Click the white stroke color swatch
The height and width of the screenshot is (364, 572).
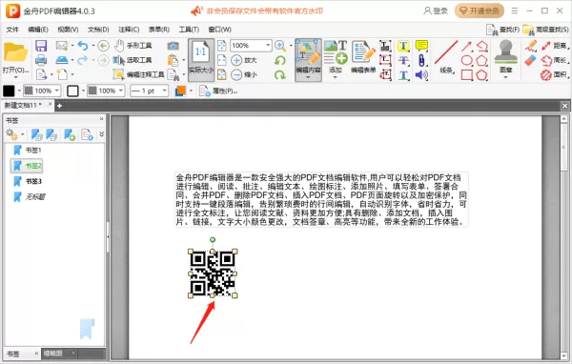72,91
